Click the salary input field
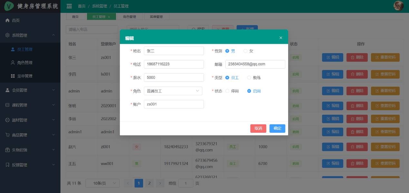Viewport: 409px width, 193px height. (174, 78)
